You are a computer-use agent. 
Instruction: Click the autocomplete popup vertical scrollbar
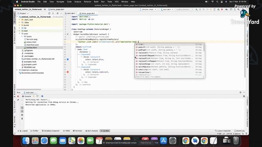204,47
